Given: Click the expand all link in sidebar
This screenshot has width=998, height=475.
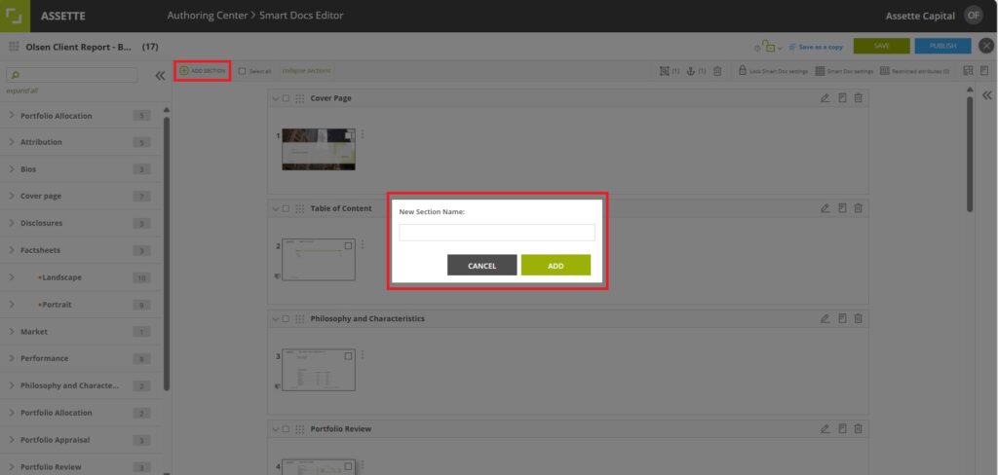Looking at the screenshot, I should [x=22, y=91].
